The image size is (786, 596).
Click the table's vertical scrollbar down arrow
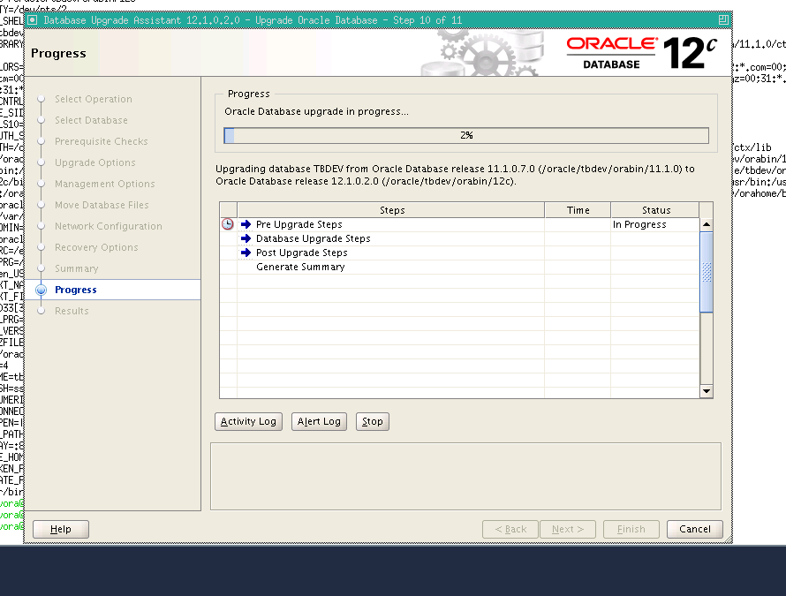(x=706, y=390)
